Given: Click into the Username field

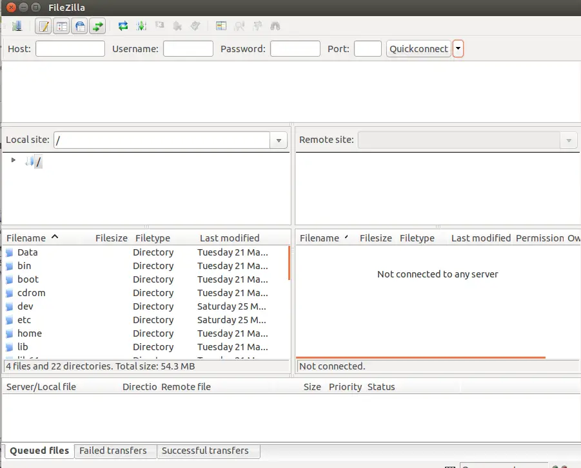Looking at the screenshot, I should [188, 49].
